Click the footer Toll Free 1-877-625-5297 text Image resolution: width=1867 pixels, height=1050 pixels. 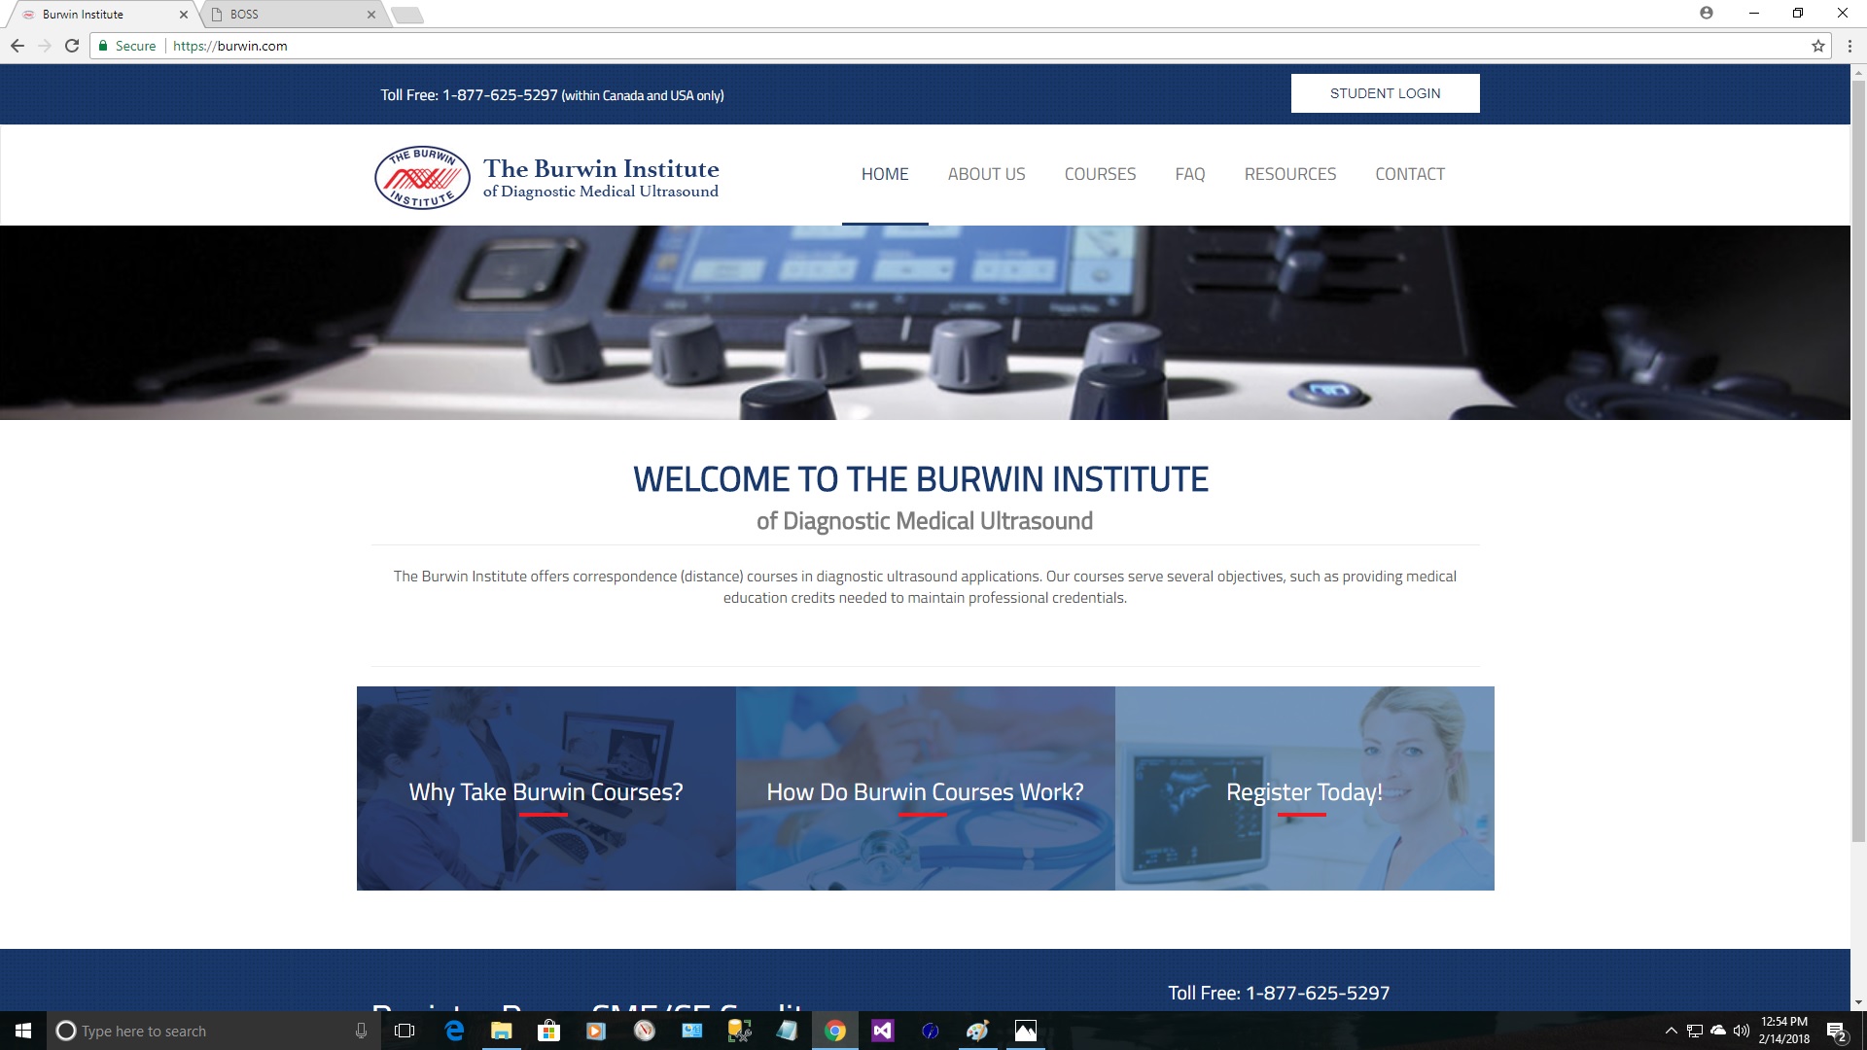tap(1279, 993)
